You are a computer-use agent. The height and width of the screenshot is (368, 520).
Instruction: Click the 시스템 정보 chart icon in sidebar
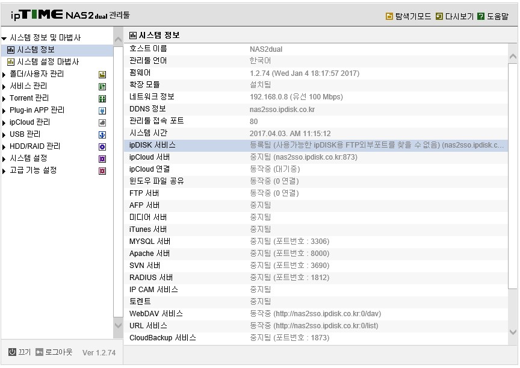(x=11, y=50)
